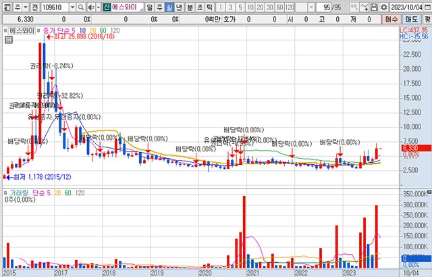Switch chart to minute 분 period
The image size is (432, 277).
[190, 7]
